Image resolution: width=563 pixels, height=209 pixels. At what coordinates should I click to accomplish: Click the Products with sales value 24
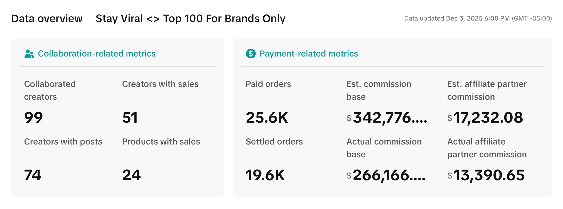(131, 175)
